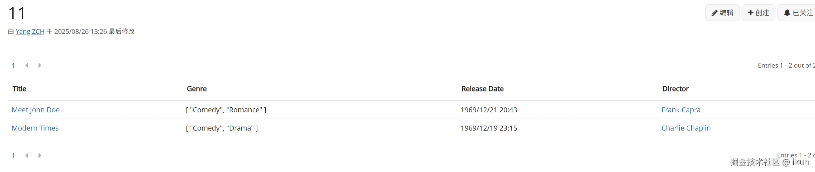Click the top entries count text
Image resolution: width=815 pixels, height=172 pixels.
point(785,66)
